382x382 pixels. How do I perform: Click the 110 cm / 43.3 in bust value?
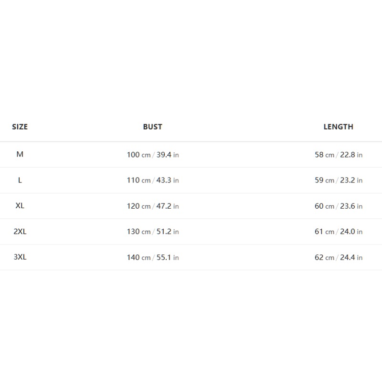pos(153,180)
